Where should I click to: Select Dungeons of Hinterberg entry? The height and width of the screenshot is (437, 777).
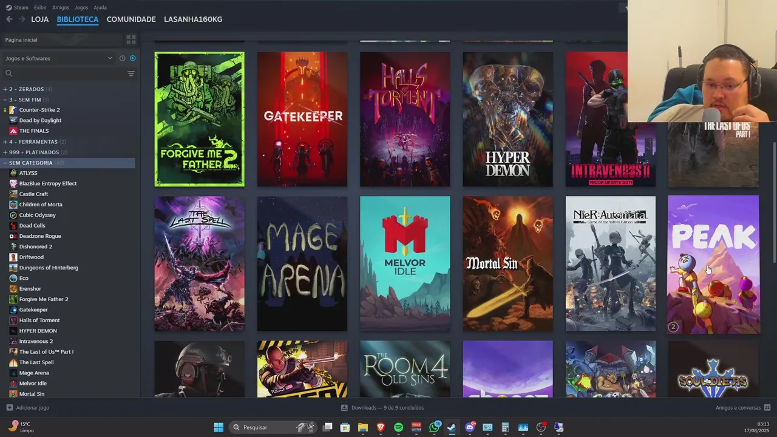tap(49, 268)
